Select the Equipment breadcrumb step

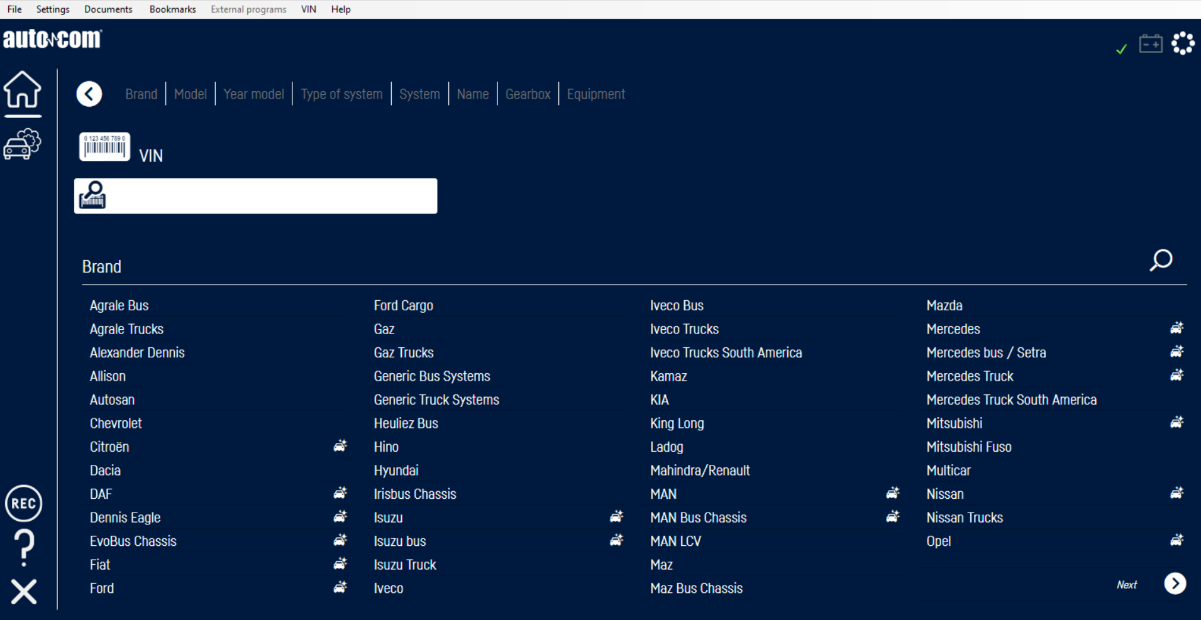tap(596, 94)
